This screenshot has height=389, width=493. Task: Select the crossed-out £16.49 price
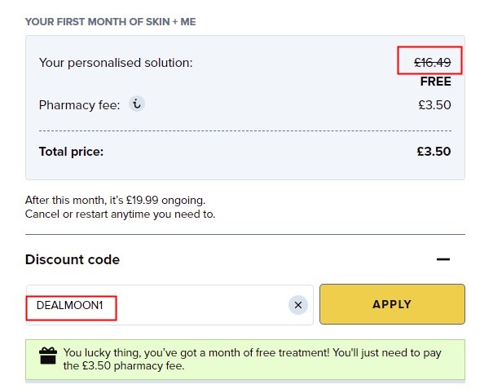(433, 62)
